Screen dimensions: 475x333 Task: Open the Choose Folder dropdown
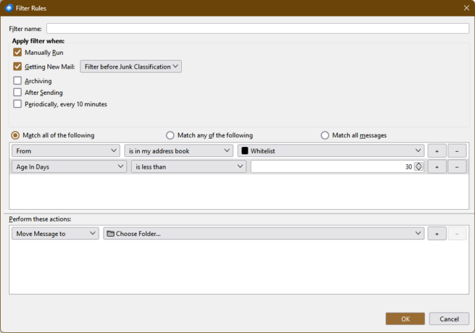coord(264,233)
